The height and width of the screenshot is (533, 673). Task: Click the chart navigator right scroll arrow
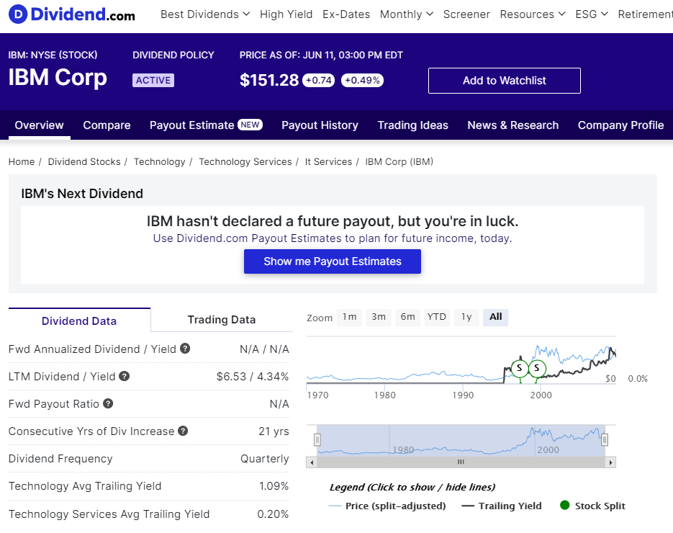click(610, 462)
